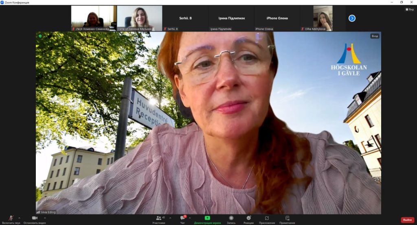
Task: Open the Приложения apps panel
Action: [x=267, y=219]
